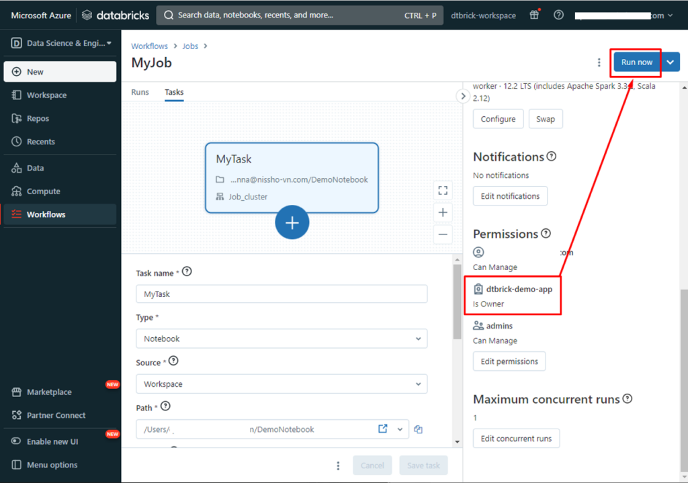Toggle Enable new UI option

click(52, 441)
